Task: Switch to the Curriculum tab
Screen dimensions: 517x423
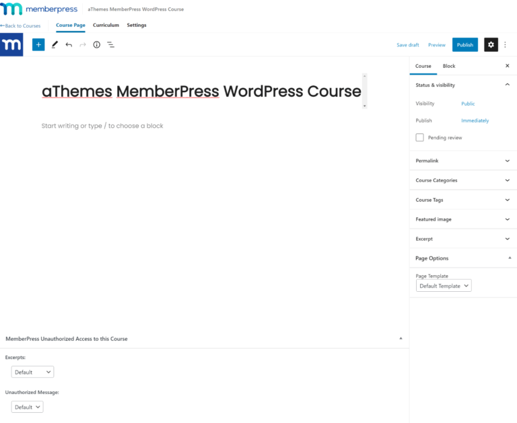Action: click(x=106, y=25)
